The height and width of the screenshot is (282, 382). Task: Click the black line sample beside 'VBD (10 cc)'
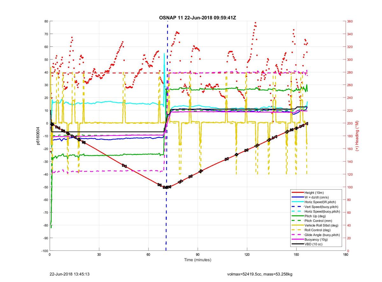point(297,244)
